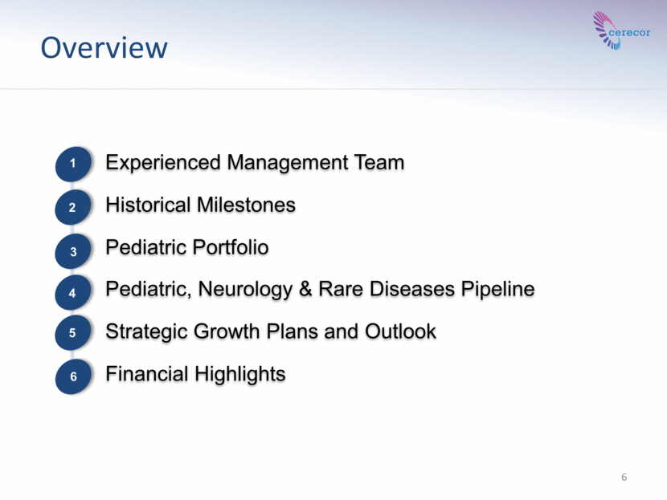The image size is (667, 500).
Task: Select the Pediatric Portfolio text
Action: click(x=187, y=247)
